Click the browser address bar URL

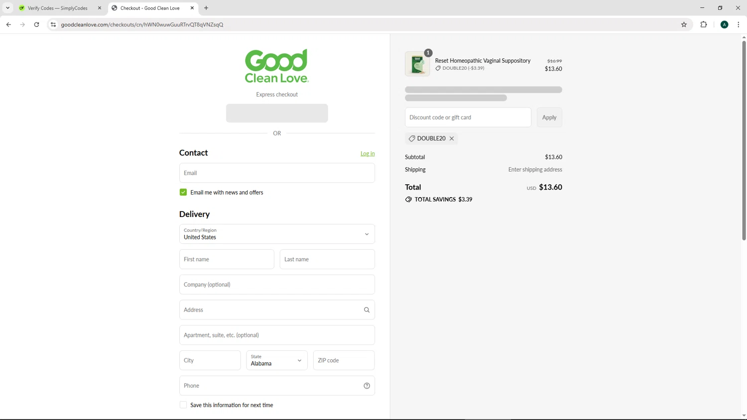pyautogui.click(x=142, y=24)
